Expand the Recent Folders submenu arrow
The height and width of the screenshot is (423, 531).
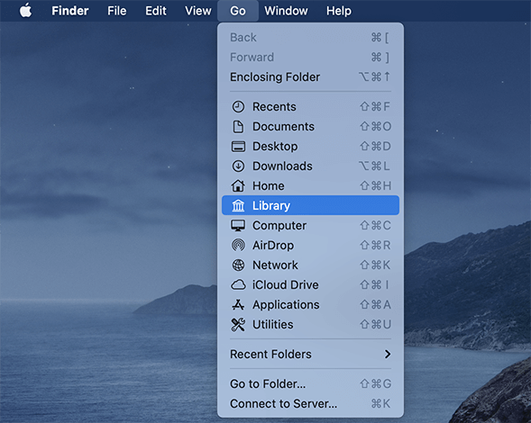[388, 354]
